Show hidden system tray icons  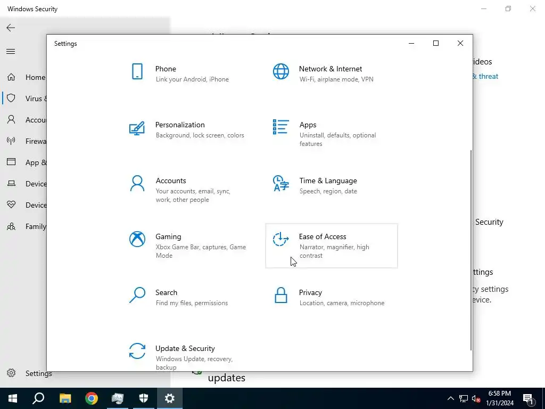click(x=450, y=398)
